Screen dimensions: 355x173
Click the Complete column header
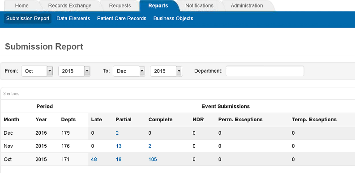coord(161,119)
